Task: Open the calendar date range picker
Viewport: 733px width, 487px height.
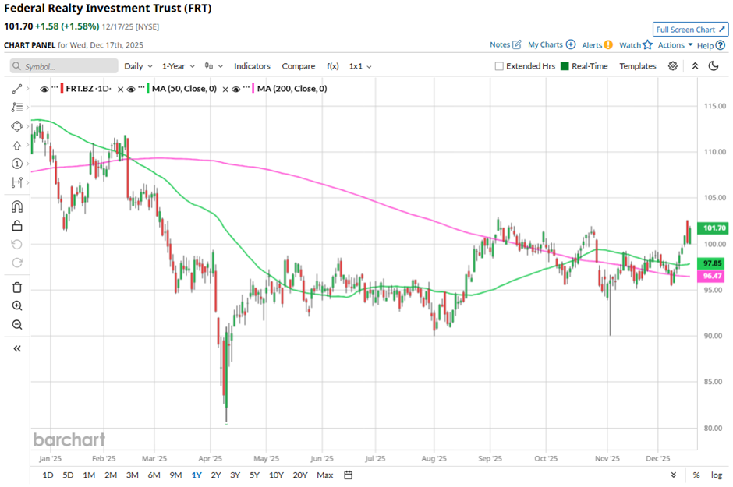Action: 349,475
